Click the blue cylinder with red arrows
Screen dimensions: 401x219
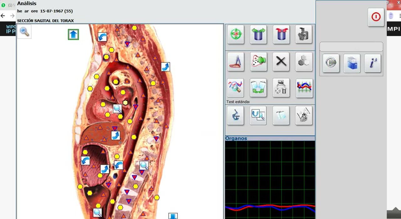pyautogui.click(x=281, y=34)
